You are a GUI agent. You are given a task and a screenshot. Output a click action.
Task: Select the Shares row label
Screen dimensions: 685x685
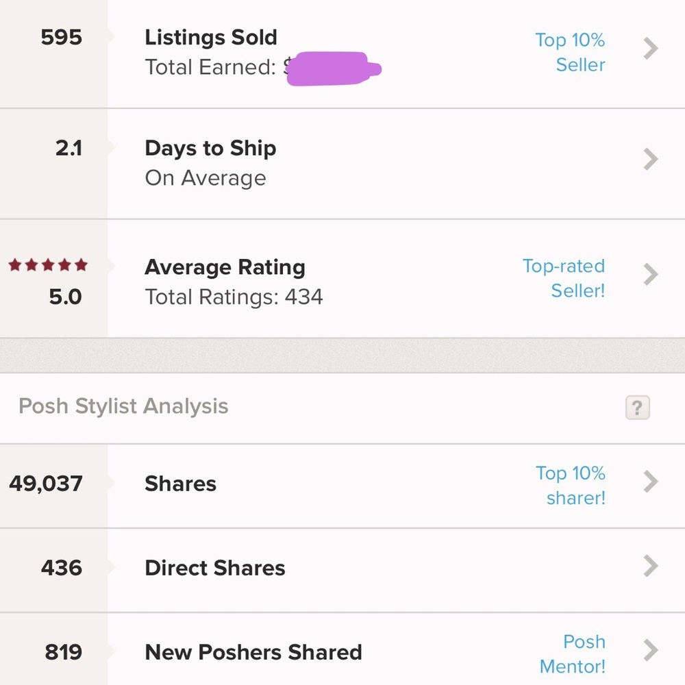point(180,484)
